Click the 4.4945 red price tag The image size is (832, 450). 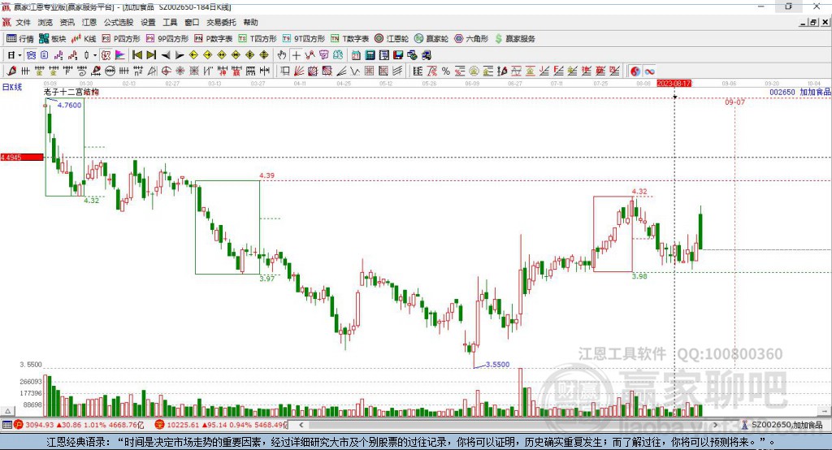[x=22, y=158]
